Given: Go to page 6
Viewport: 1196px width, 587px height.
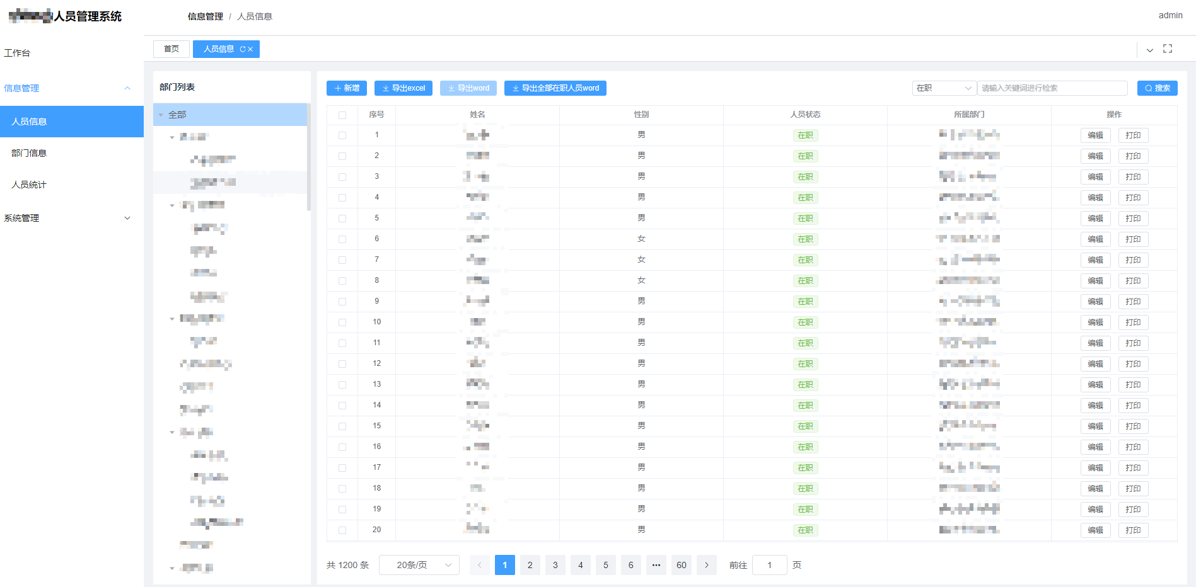Looking at the screenshot, I should (631, 565).
